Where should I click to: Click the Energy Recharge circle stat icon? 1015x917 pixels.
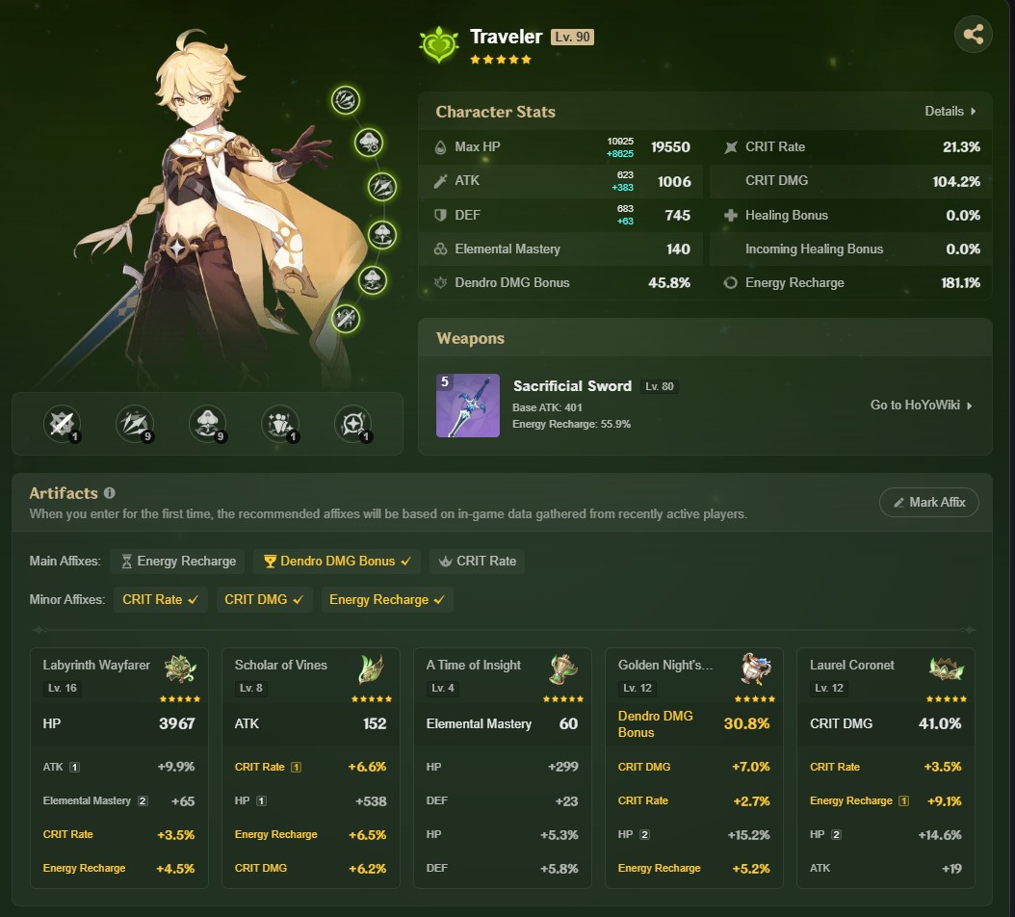[x=731, y=283]
